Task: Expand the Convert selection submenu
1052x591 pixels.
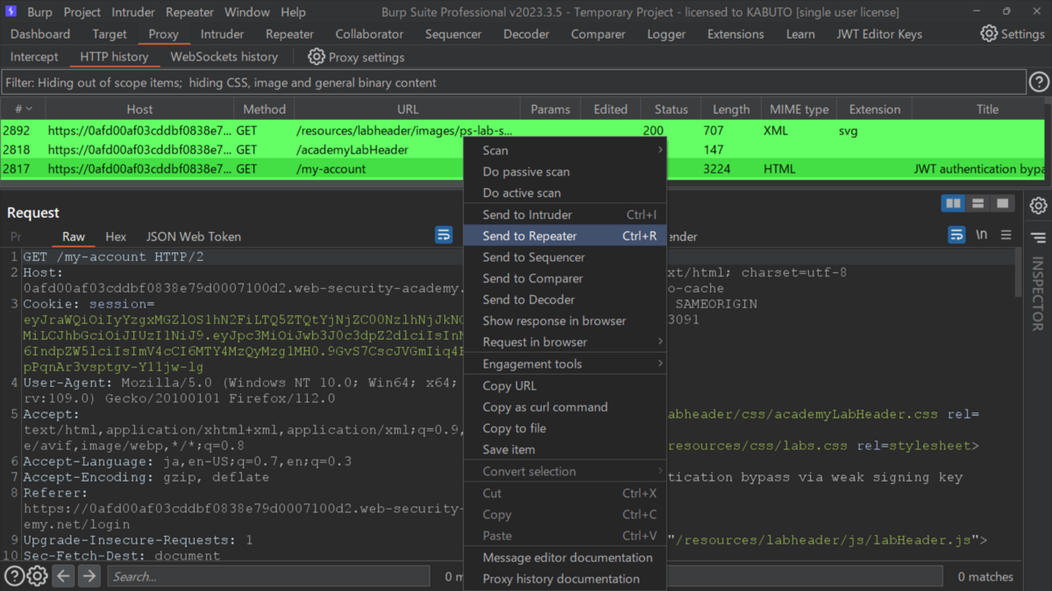Action: [x=565, y=471]
